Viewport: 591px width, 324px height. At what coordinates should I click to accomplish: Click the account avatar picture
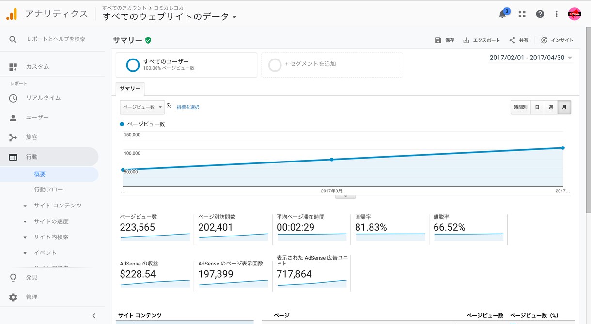[x=574, y=14]
